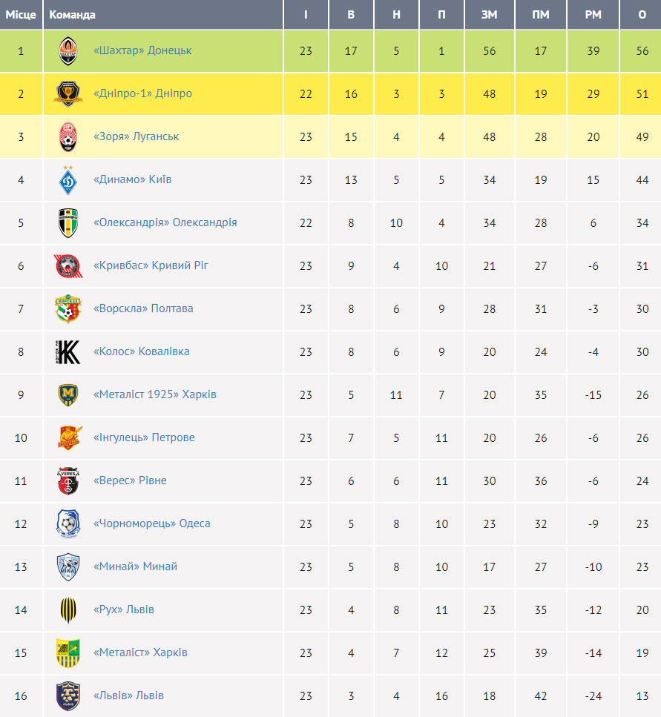This screenshot has height=717, width=661.
Task: Click the О points column header
Action: tap(642, 15)
